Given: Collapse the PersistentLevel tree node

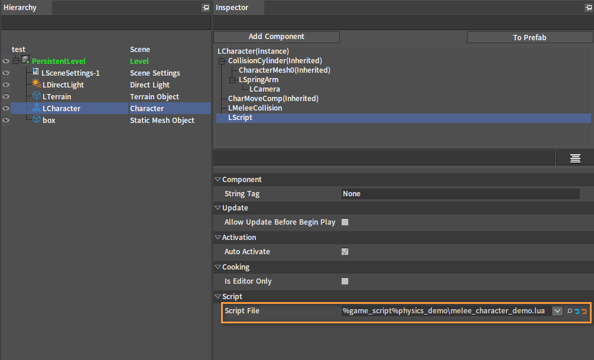Looking at the screenshot, I should [16, 61].
